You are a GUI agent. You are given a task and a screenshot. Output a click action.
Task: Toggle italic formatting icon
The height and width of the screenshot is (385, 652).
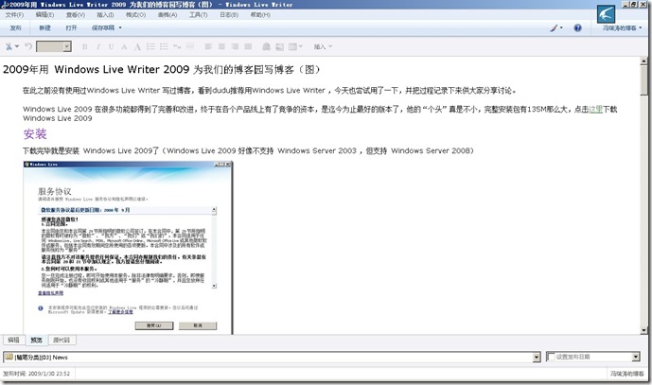(98, 47)
